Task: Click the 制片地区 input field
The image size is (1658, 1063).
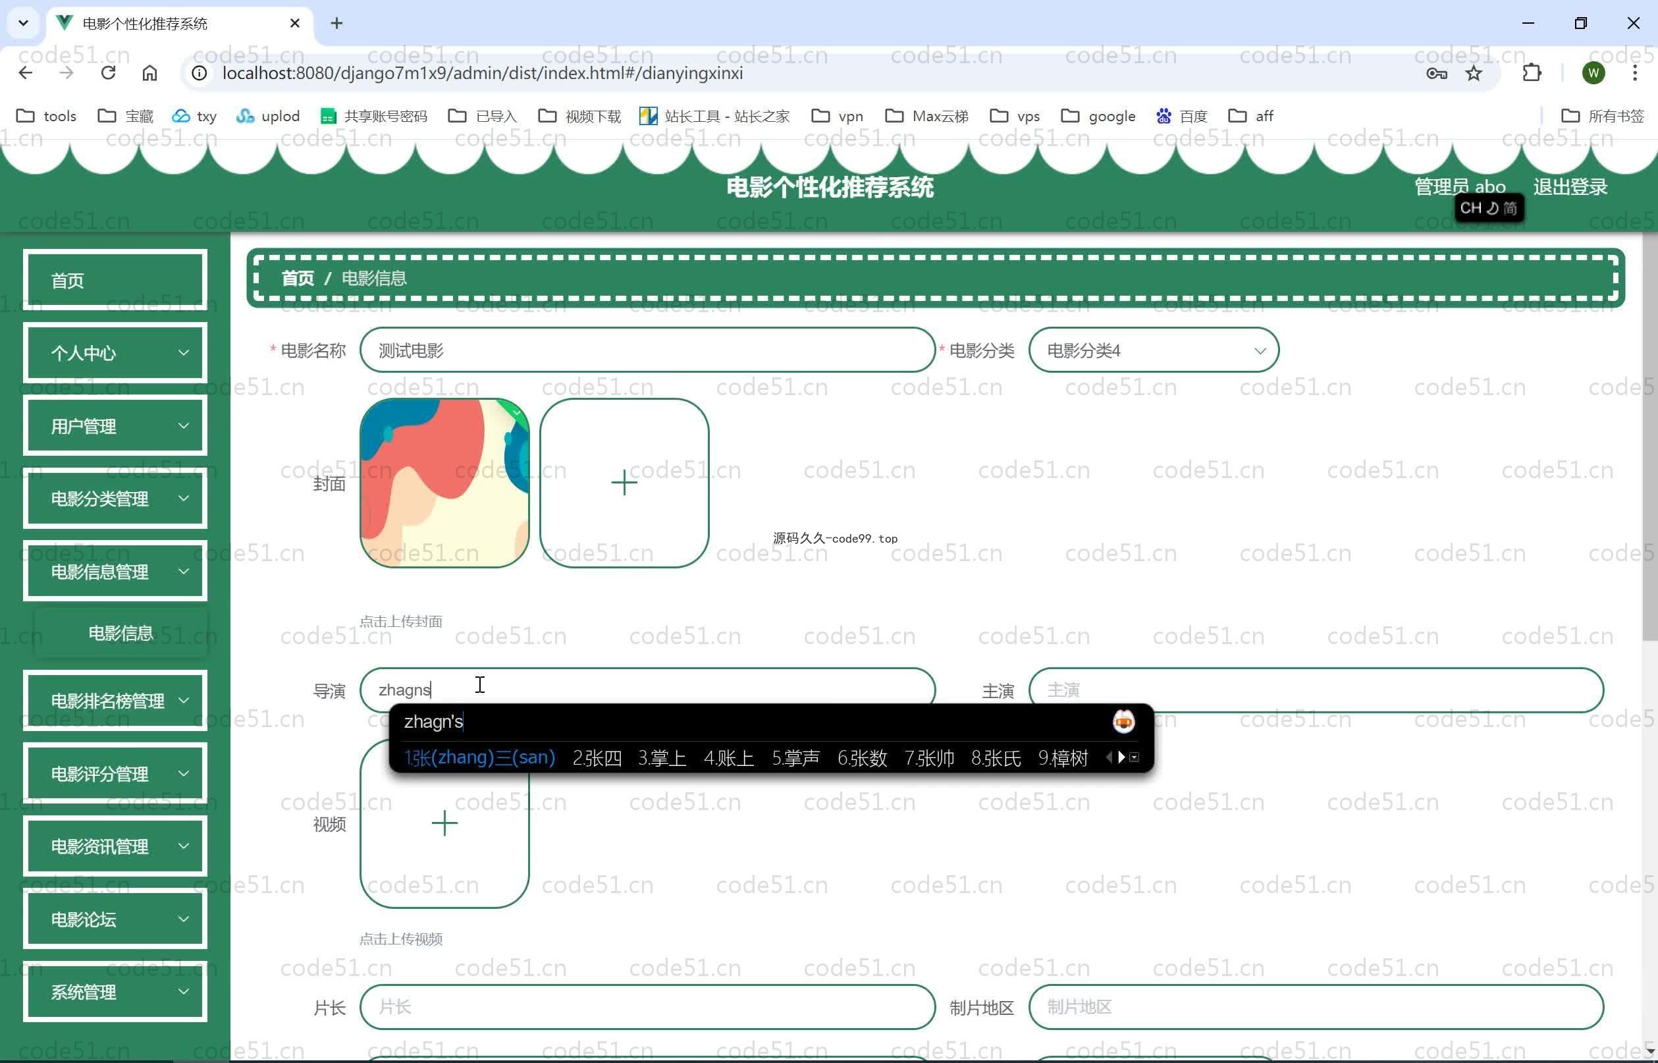Action: [x=1316, y=1006]
